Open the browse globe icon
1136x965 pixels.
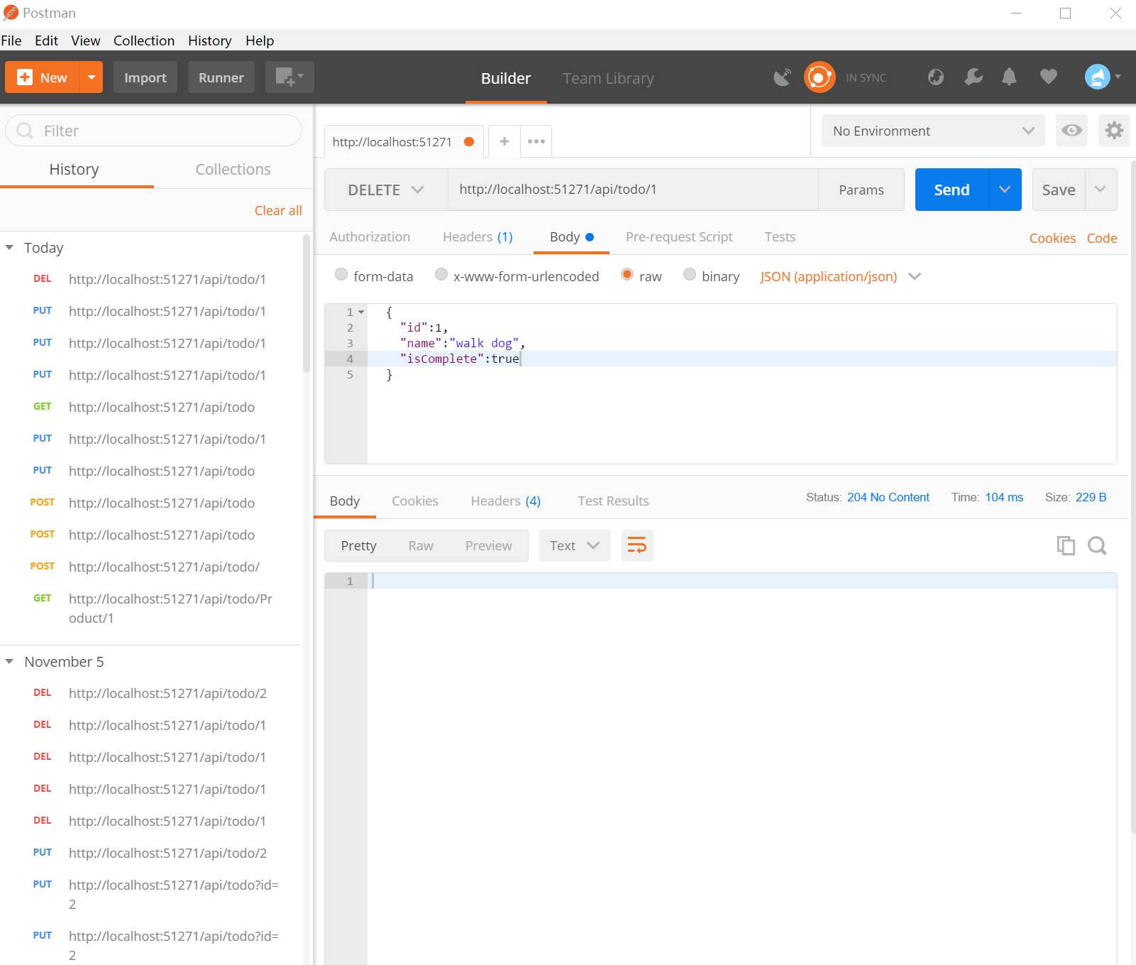pos(936,77)
